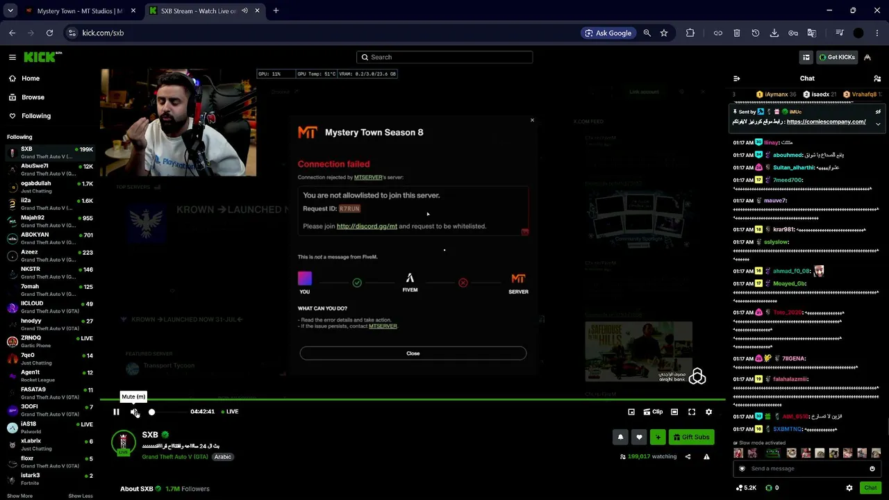Screen dimensions: 889x500
Task: Open the Kick sidebar hamburger menu
Action: pos(13,58)
